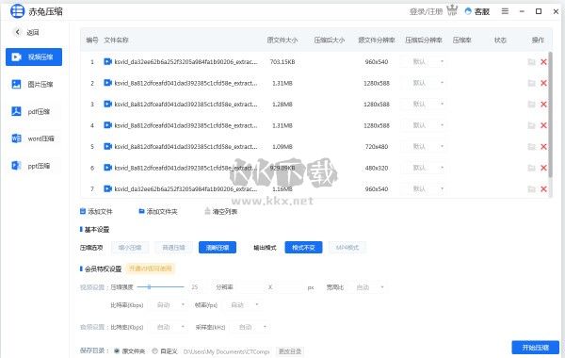This screenshot has width=565, height=358.
Task: Click folder icon in row 3
Action: coord(531,105)
